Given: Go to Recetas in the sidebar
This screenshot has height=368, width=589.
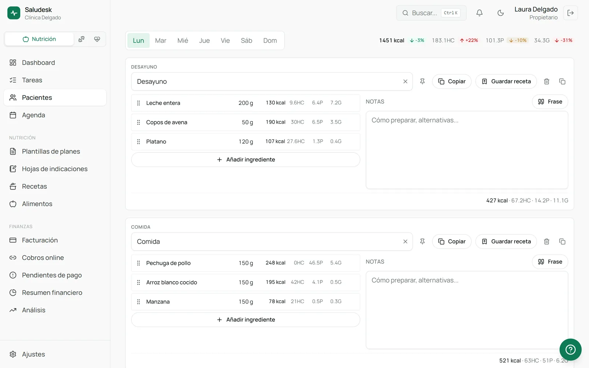Looking at the screenshot, I should [x=55, y=186].
